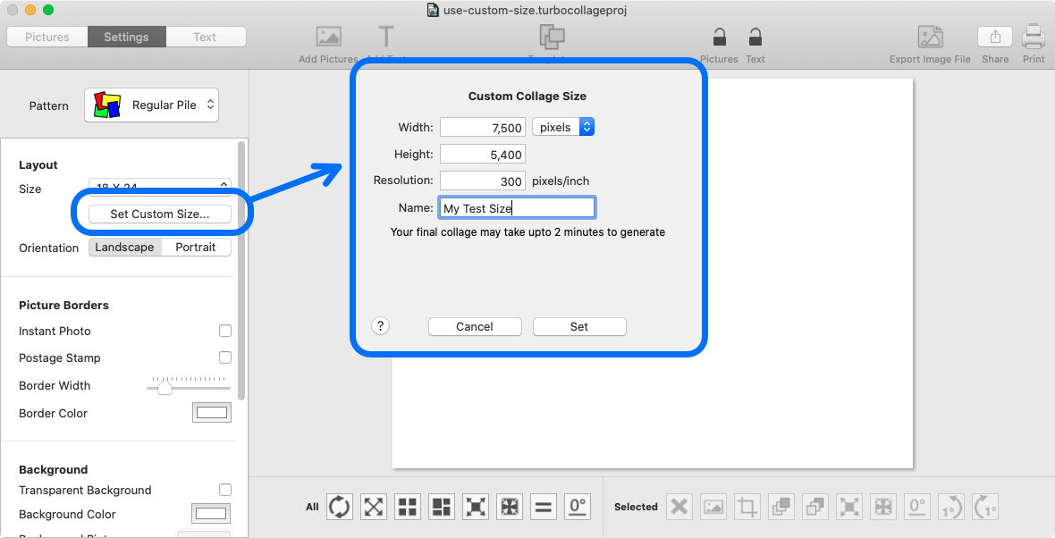The image size is (1055, 538).
Task: Click the equalize sizes icon
Action: [544, 507]
